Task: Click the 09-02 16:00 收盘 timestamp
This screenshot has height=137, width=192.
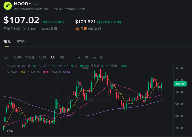Action: (44, 29)
